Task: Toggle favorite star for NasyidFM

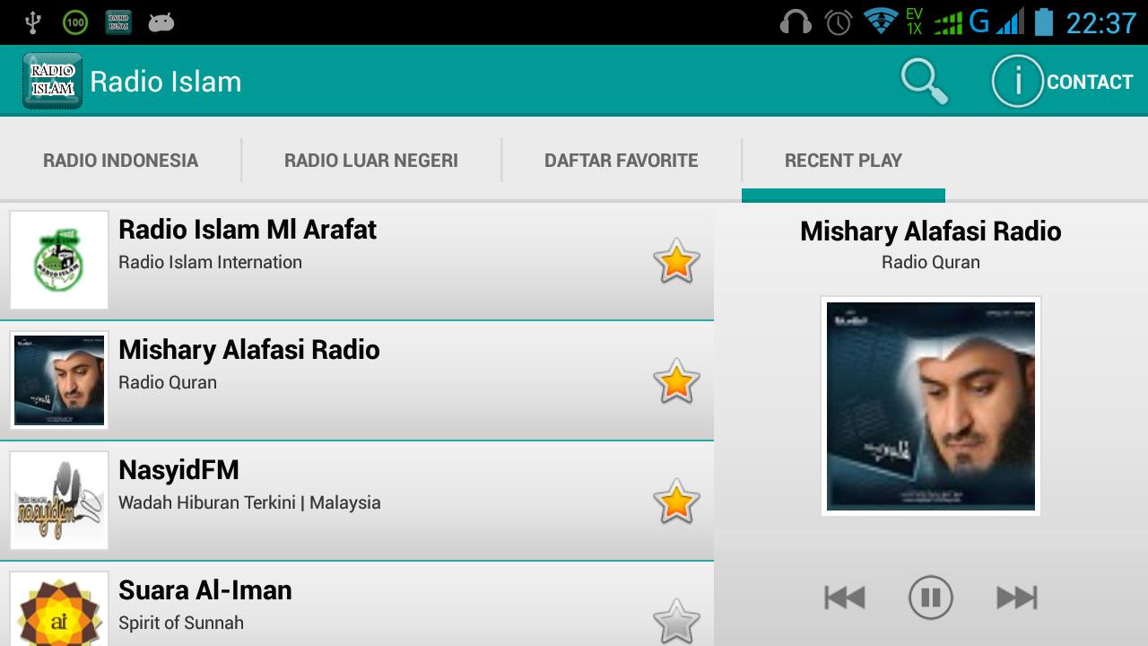Action: 676,502
